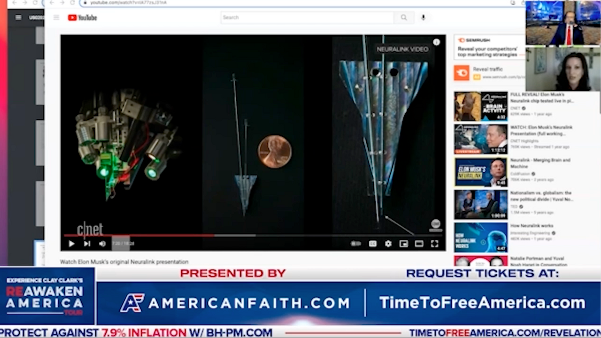Open the video info card icon
Viewport: 601px width, 338px height.
click(x=436, y=42)
